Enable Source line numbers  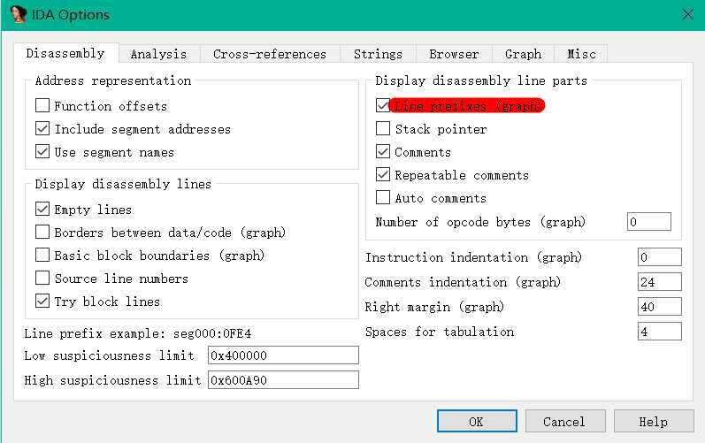pos(42,278)
